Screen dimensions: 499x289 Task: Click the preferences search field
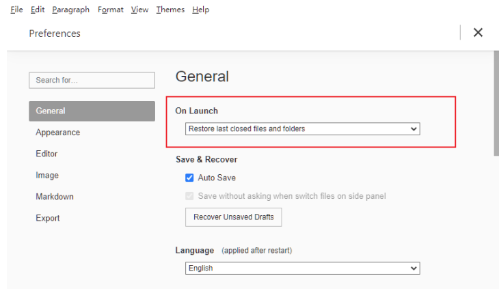(92, 80)
